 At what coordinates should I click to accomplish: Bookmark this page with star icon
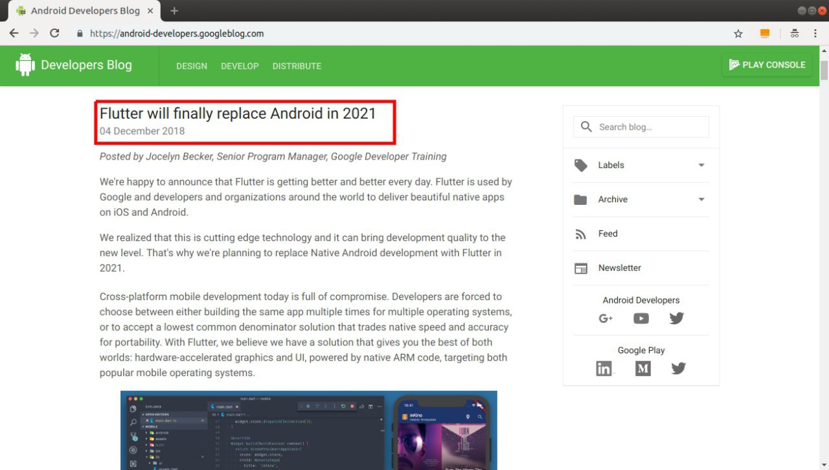(738, 34)
